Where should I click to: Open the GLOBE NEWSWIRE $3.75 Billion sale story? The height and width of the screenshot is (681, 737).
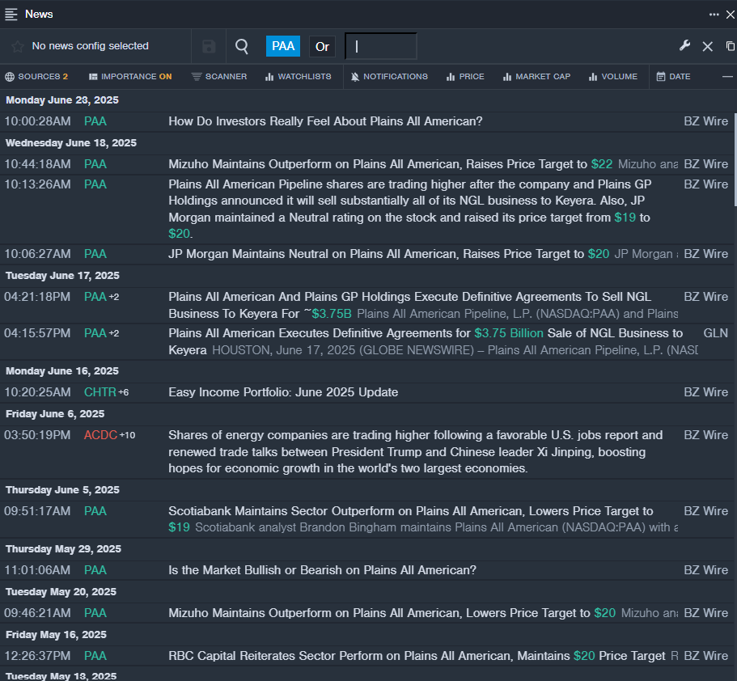pyautogui.click(x=426, y=341)
